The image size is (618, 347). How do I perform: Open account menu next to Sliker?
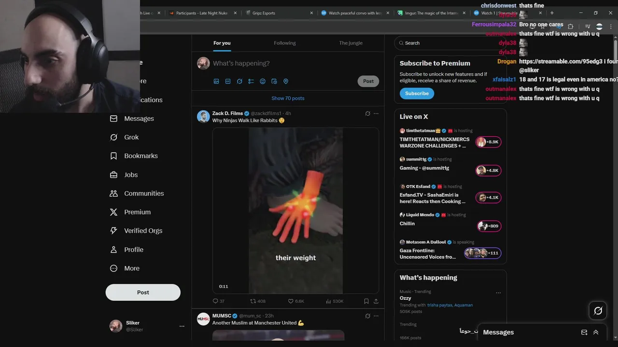182,326
